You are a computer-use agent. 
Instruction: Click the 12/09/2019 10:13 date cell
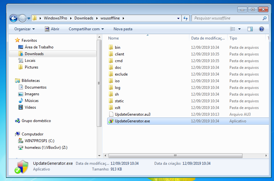point(205,114)
